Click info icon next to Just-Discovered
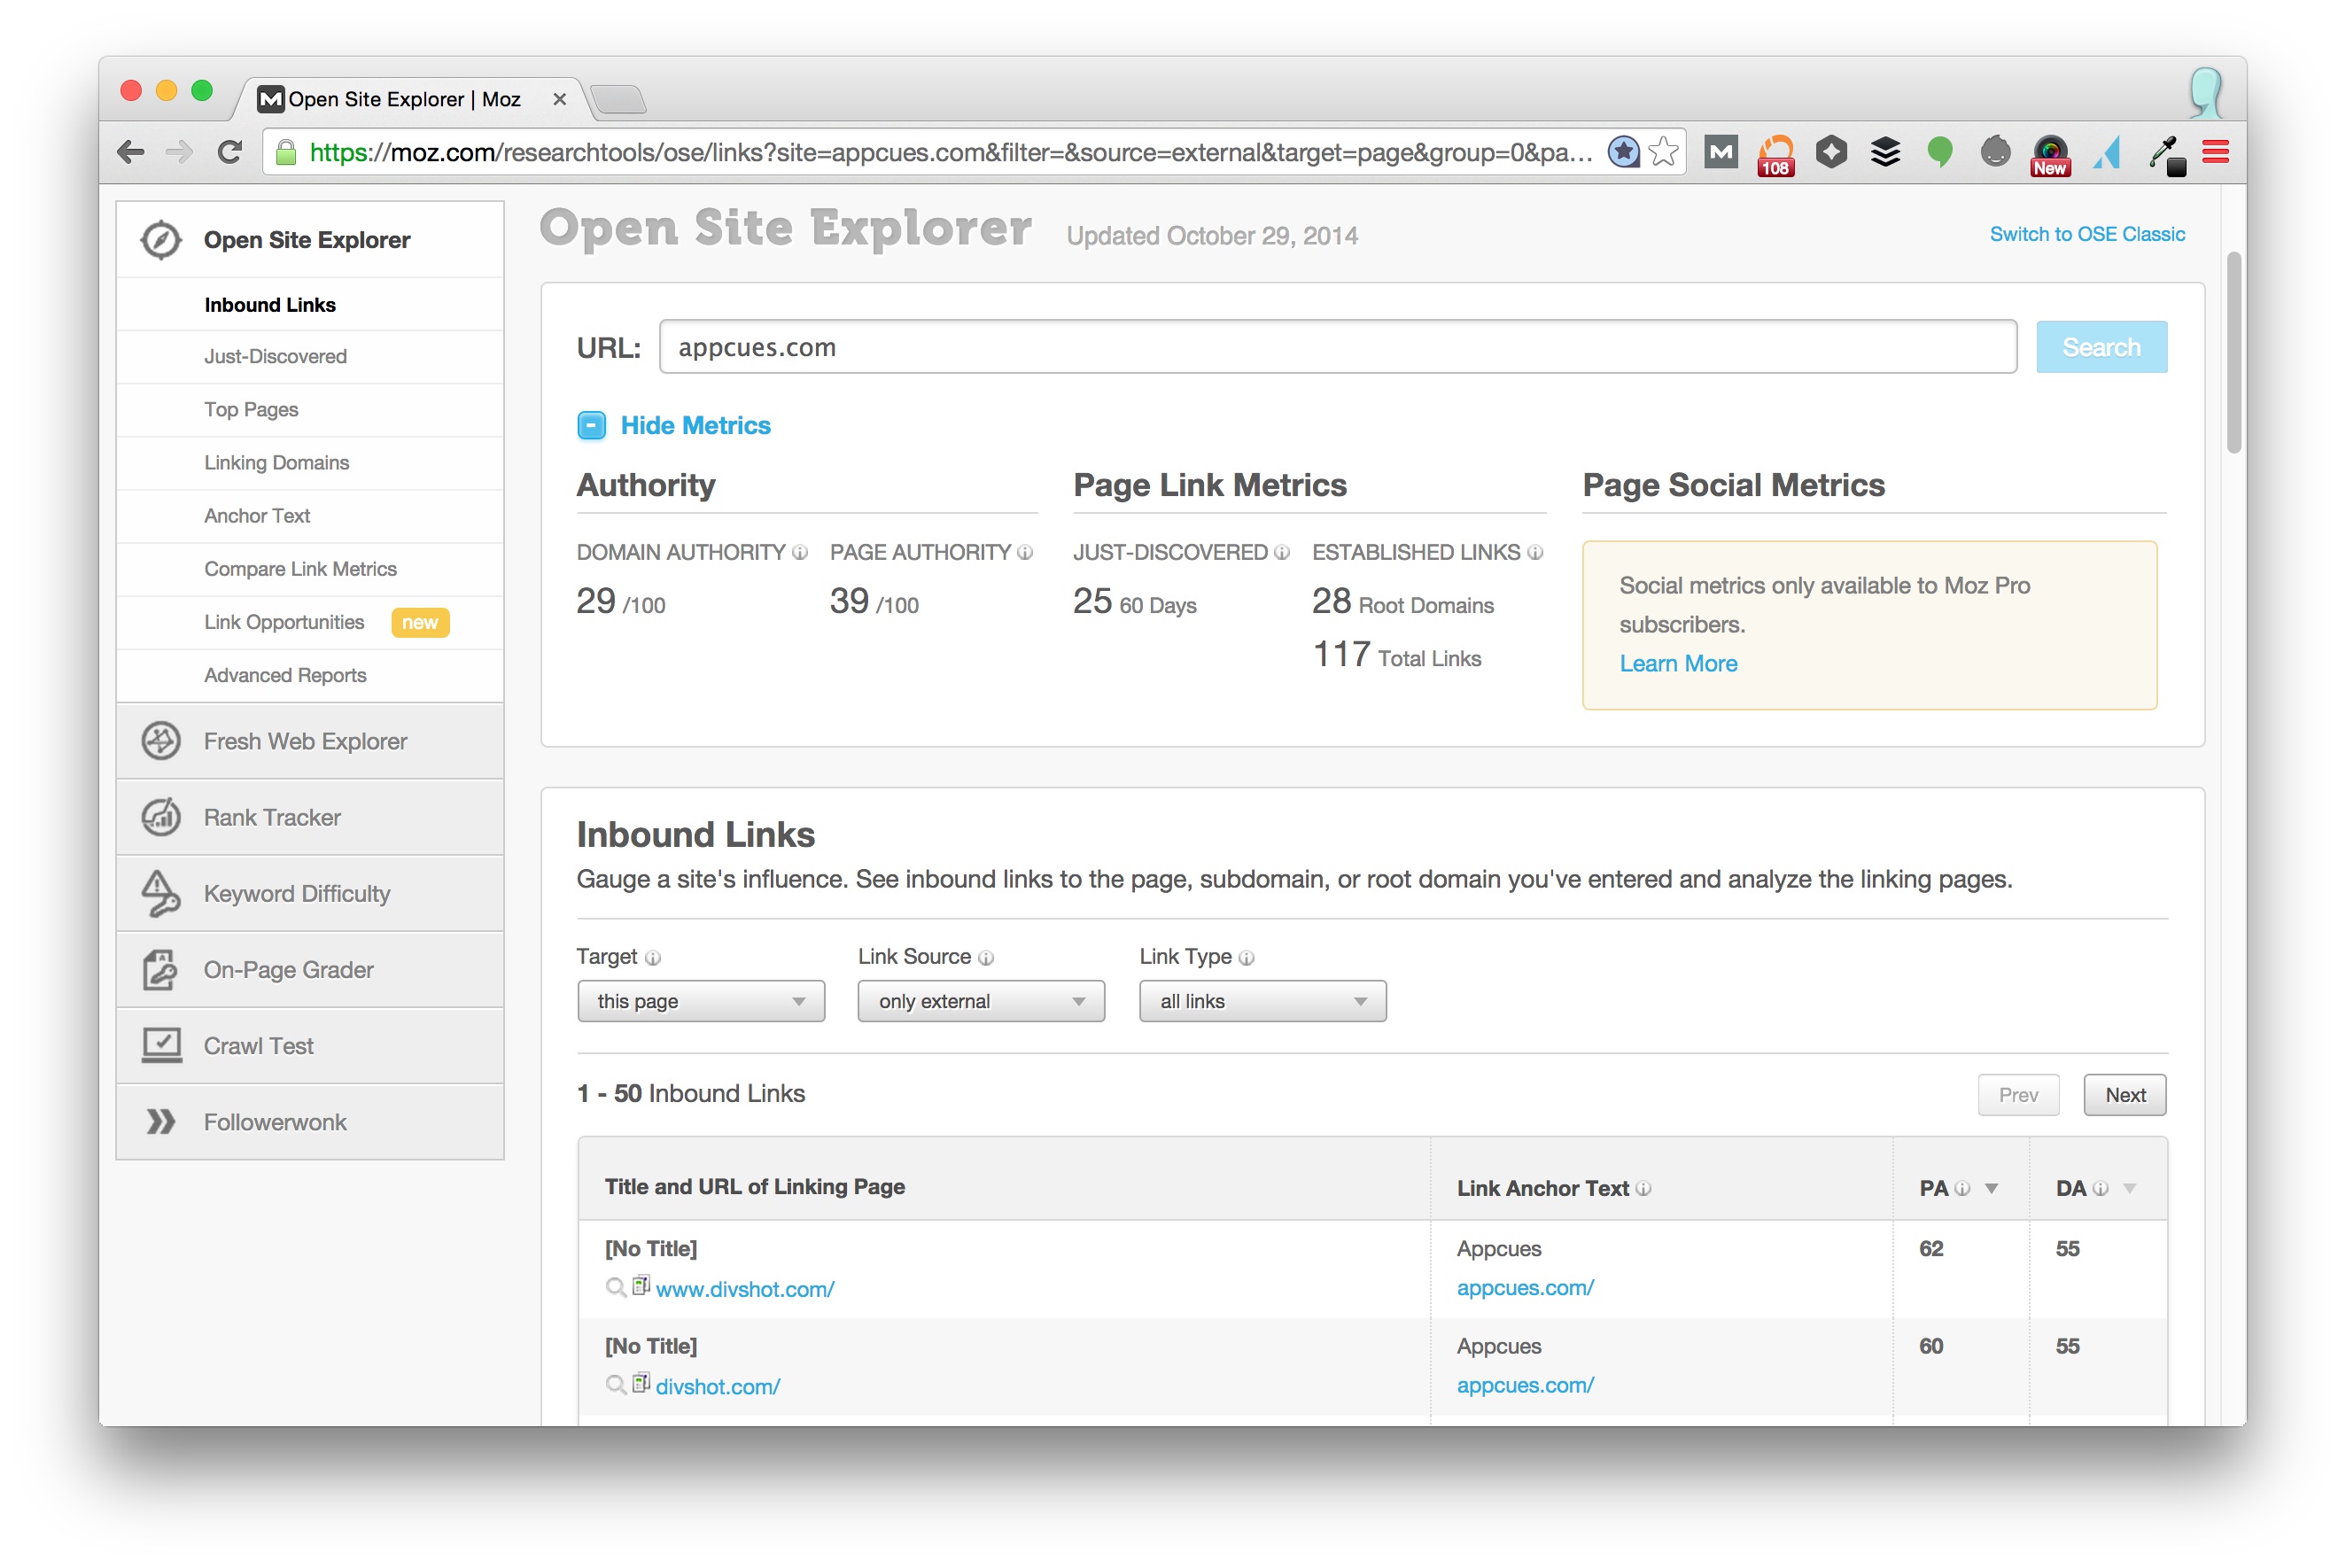Viewport: 2346px width, 1568px height. pyautogui.click(x=1282, y=552)
